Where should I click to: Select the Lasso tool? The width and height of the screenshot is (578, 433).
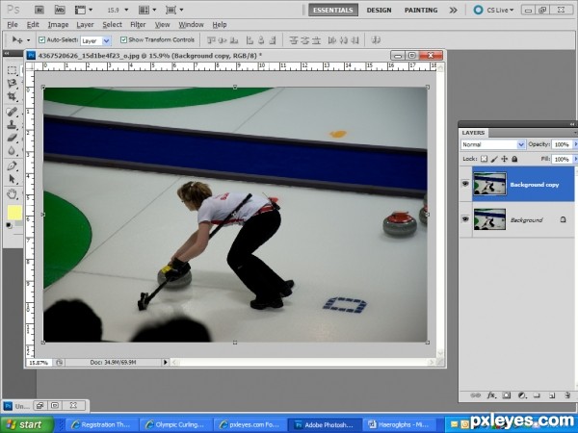point(13,83)
